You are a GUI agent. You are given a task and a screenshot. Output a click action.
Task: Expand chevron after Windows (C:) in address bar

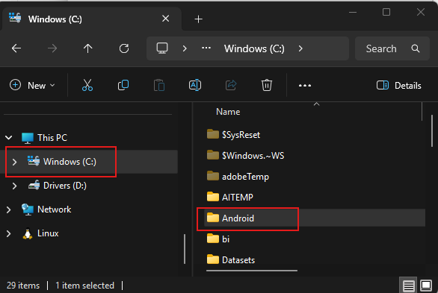[300, 48]
